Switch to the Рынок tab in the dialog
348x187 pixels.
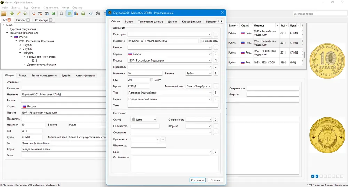pyautogui.click(x=129, y=22)
